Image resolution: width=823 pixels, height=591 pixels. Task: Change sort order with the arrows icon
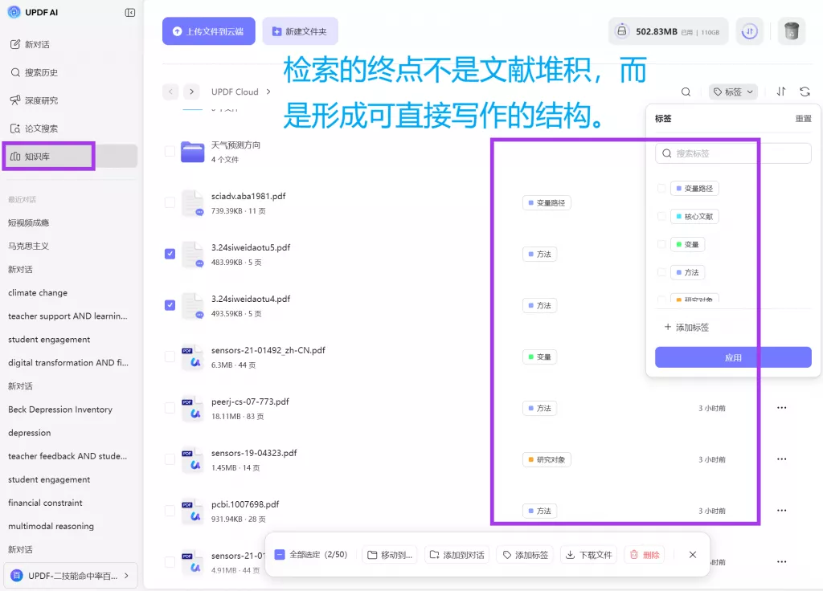(780, 92)
